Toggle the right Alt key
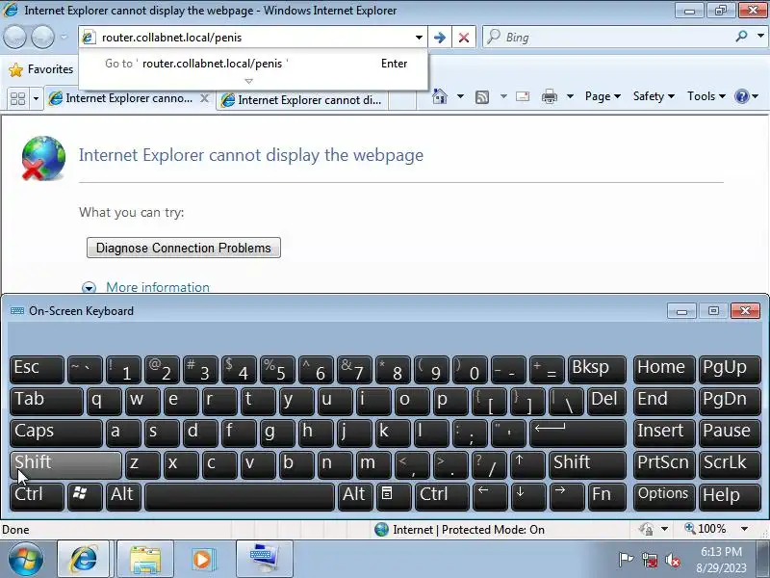Screen dimensions: 770x578 pos(355,495)
